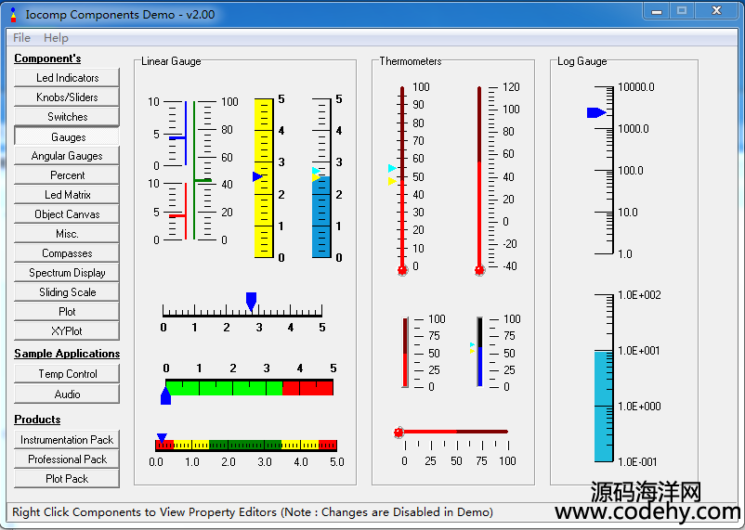745x530 pixels.
Task: Click green pointer on 0-100 linear gauge
Action: coord(203,180)
